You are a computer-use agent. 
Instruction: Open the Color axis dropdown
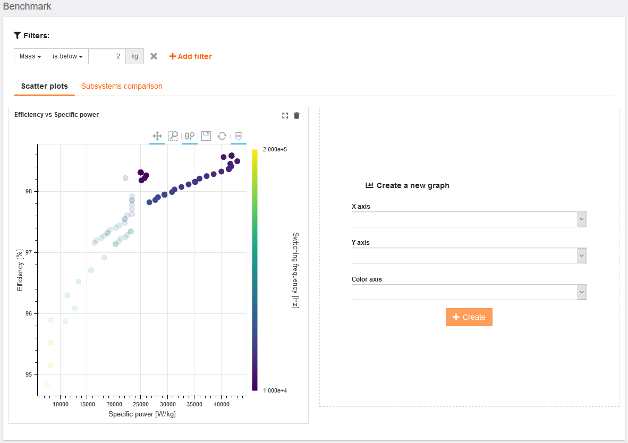tap(469, 292)
